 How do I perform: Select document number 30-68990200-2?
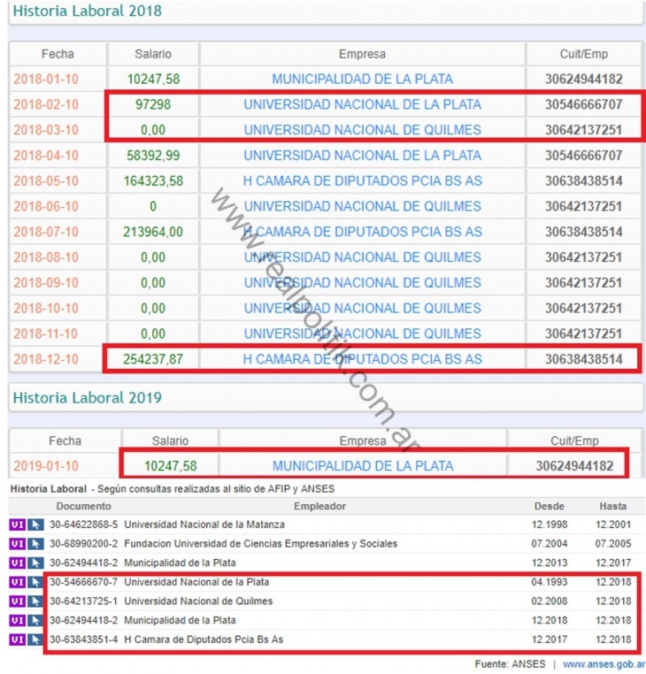pos(83,544)
